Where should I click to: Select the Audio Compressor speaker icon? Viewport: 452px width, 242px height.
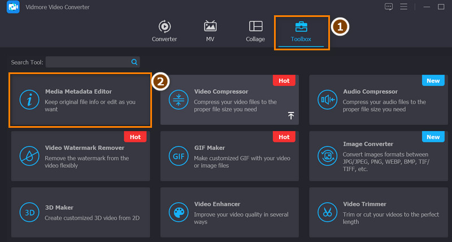[x=327, y=100]
